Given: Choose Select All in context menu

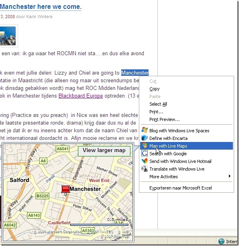Looking at the screenshot, I should [x=158, y=104].
